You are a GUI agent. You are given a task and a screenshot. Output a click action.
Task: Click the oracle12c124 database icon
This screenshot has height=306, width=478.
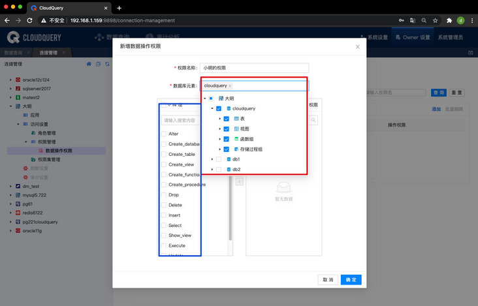pos(18,80)
